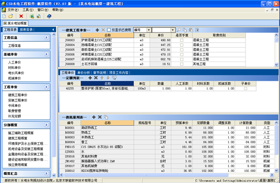Collapse left panel with the triangle arrow
The height and width of the screenshot is (183, 280).
pos(53,29)
